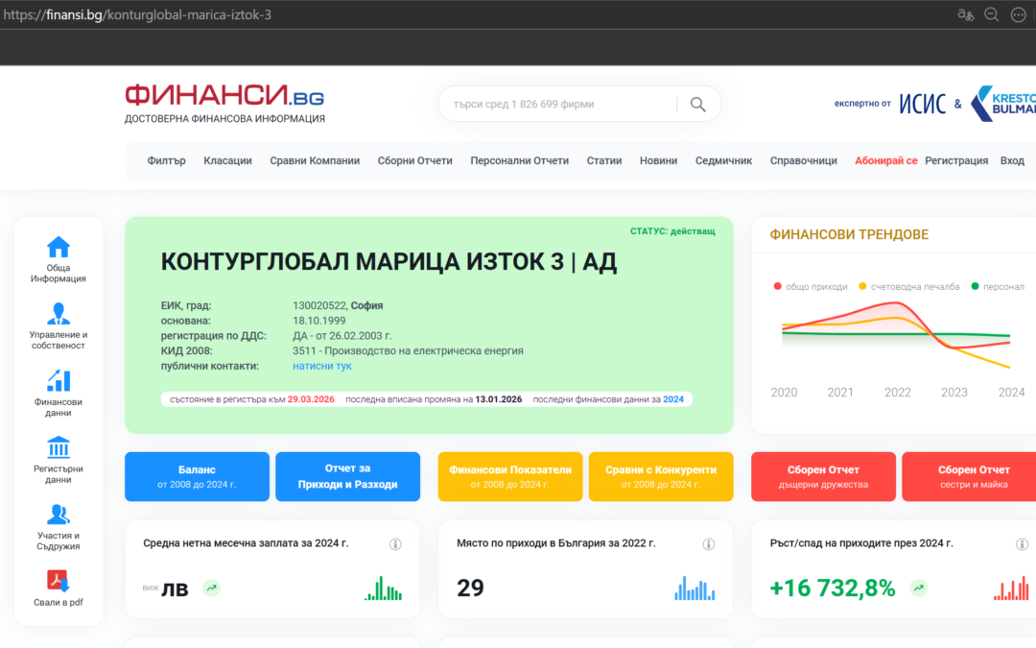
Task: Click green trend arrow beside +16 732,8%
Action: click(x=918, y=588)
